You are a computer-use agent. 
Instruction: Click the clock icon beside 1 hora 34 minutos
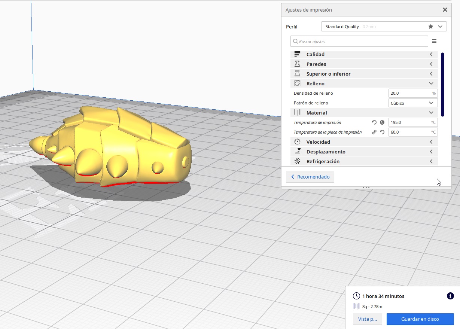pyautogui.click(x=356, y=296)
